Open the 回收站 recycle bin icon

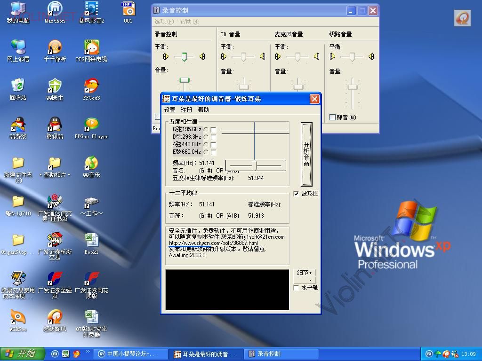(x=18, y=89)
